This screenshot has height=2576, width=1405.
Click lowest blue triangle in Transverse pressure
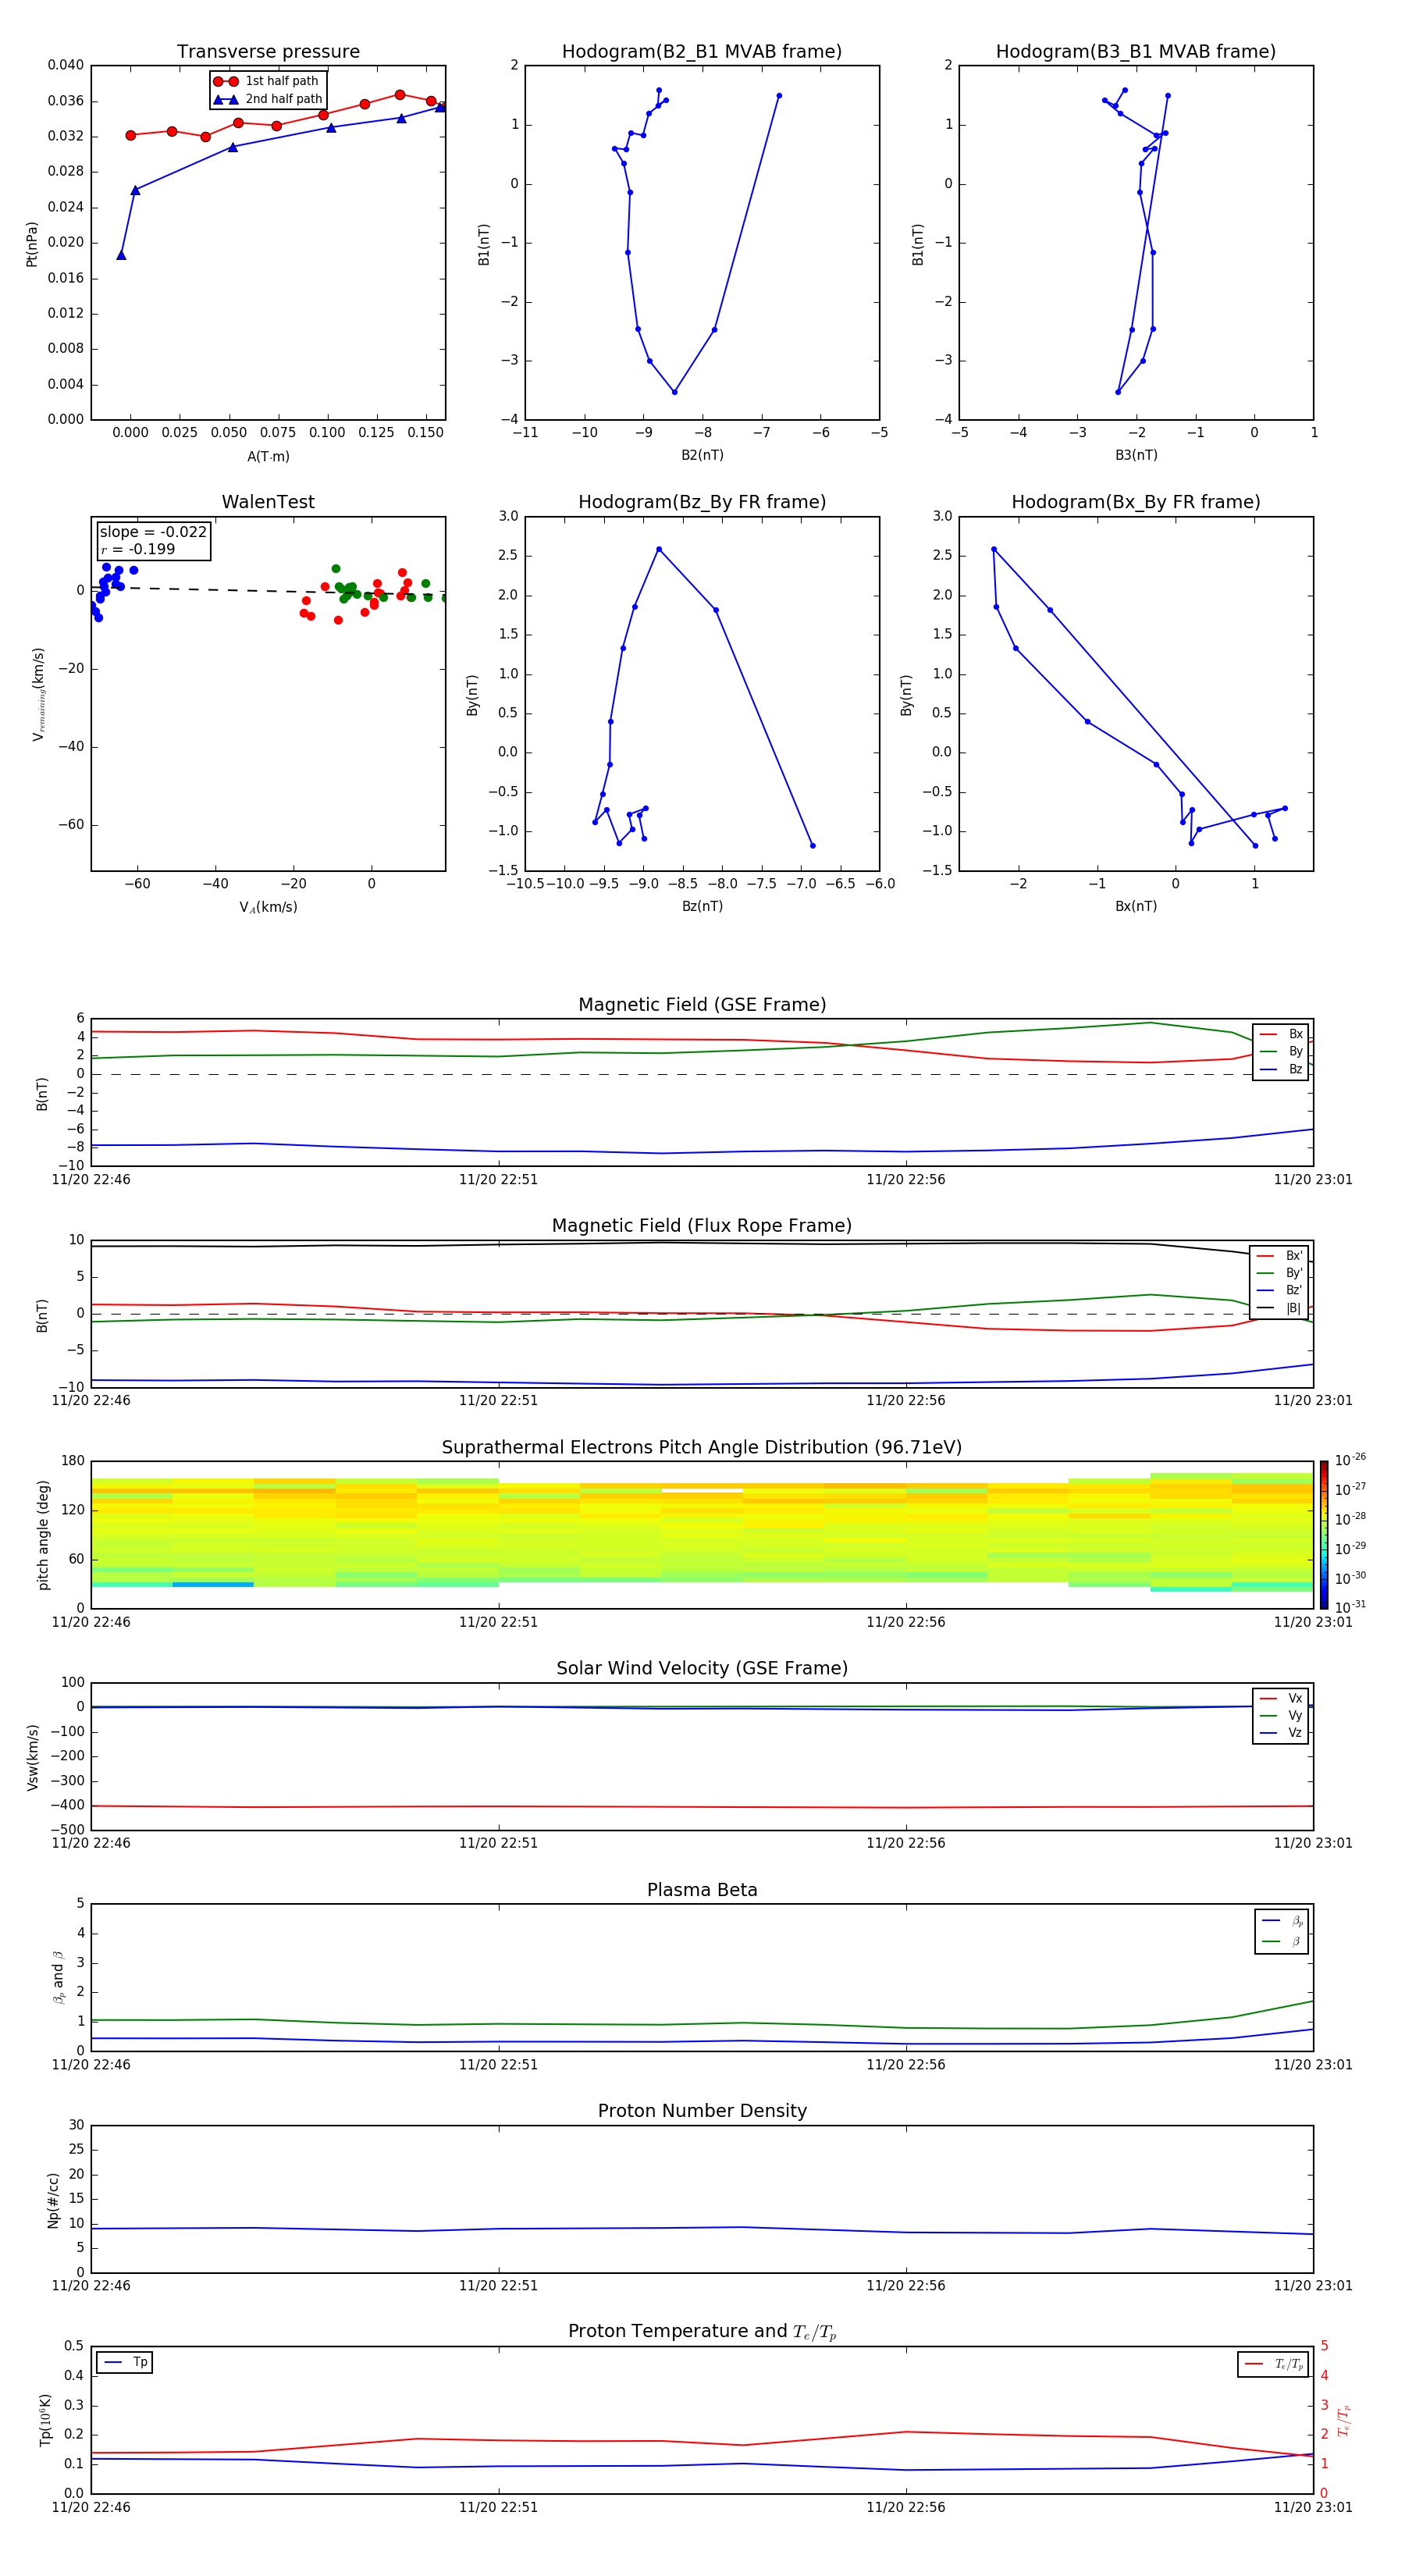click(x=121, y=255)
